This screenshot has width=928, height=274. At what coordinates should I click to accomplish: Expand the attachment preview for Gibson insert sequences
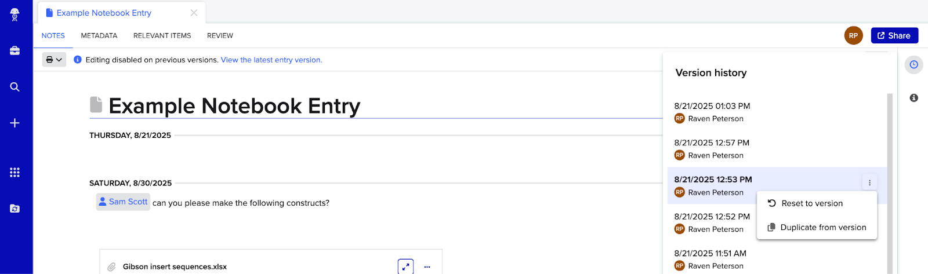point(405,266)
